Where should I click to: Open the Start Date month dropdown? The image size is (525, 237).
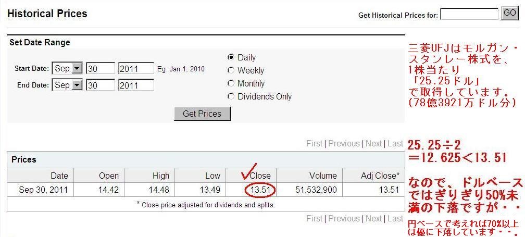pos(67,69)
